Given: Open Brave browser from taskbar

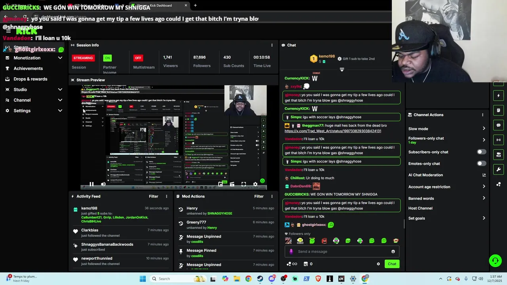Looking at the screenshot, I should click(318, 279).
